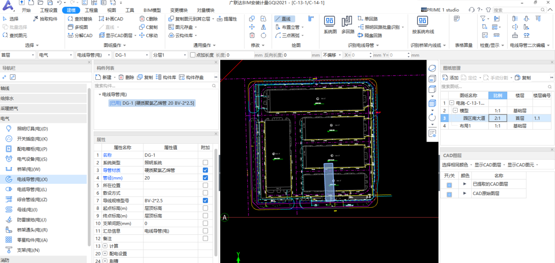Collapse the 电线导管(电) tree node
555x263 pixels.
tap(100, 95)
